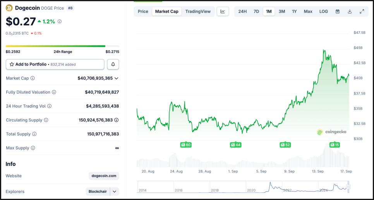374x200 pixels.
Task: Click the range navigator handle near 2024
Action: [348, 187]
